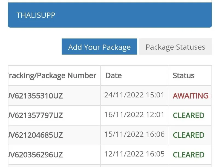Click the date 24/11/2022 15:01
Image resolution: width=219 pixels, height=167 pixels.
point(134,95)
